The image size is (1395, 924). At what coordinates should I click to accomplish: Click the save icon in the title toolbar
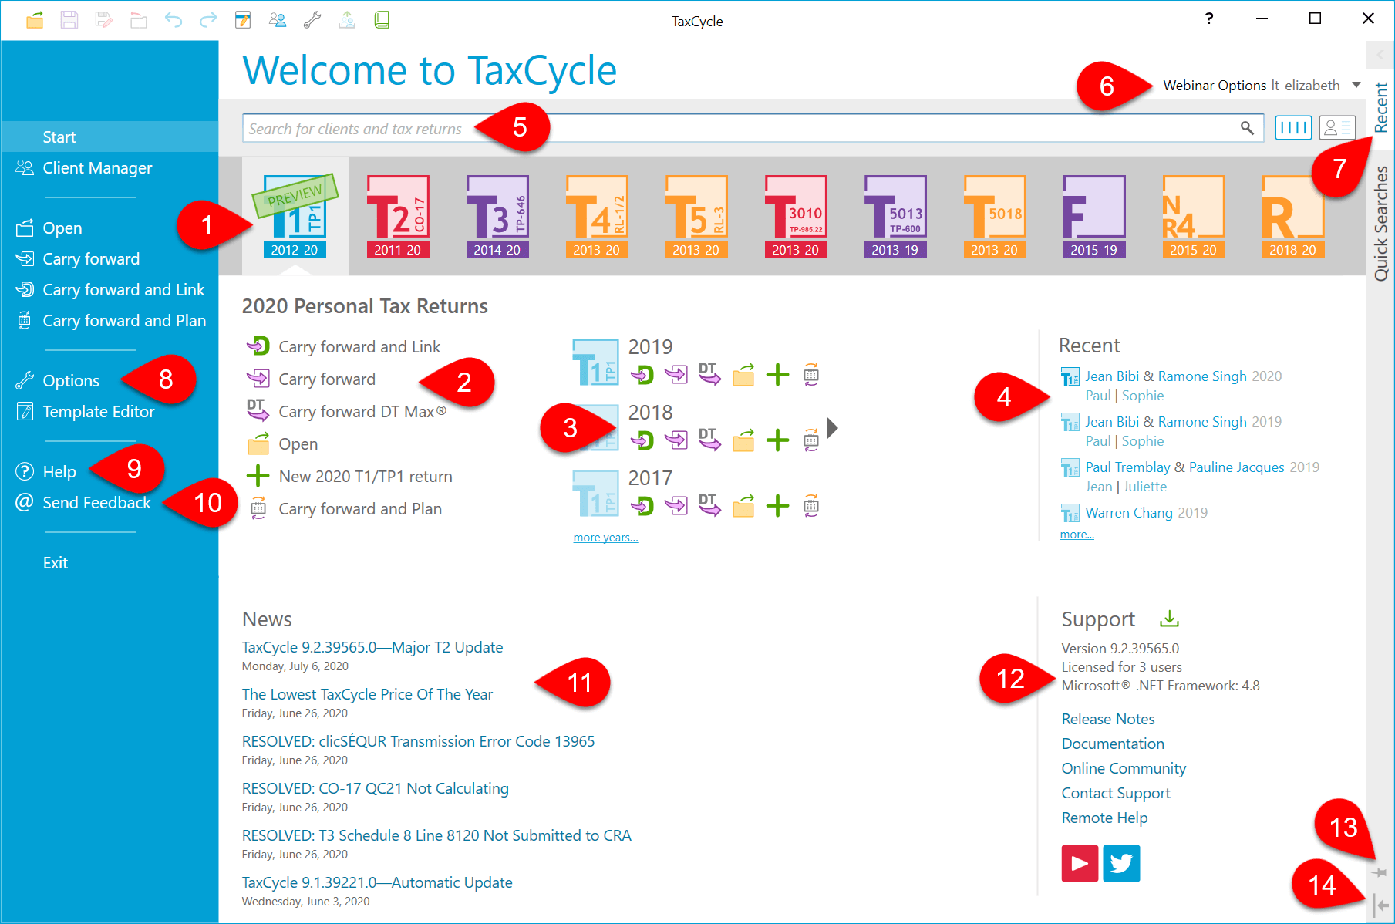tap(69, 20)
